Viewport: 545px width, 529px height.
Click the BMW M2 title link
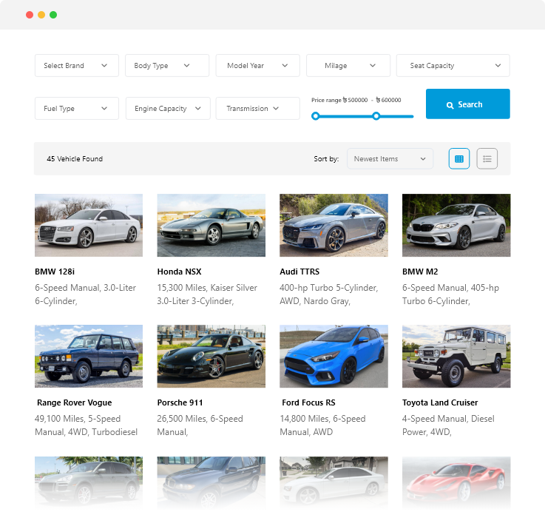coord(420,272)
